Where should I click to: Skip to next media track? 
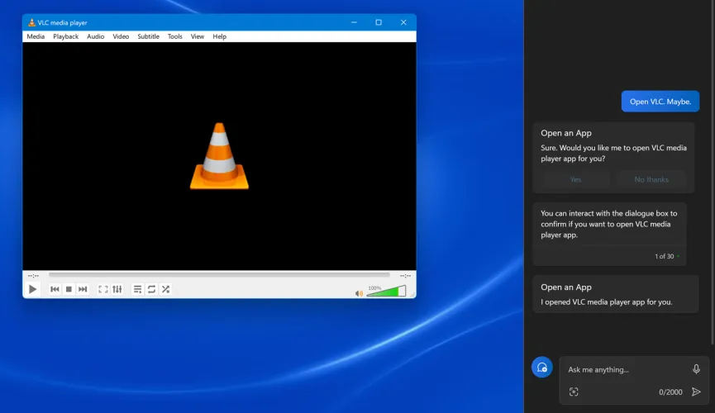click(83, 289)
